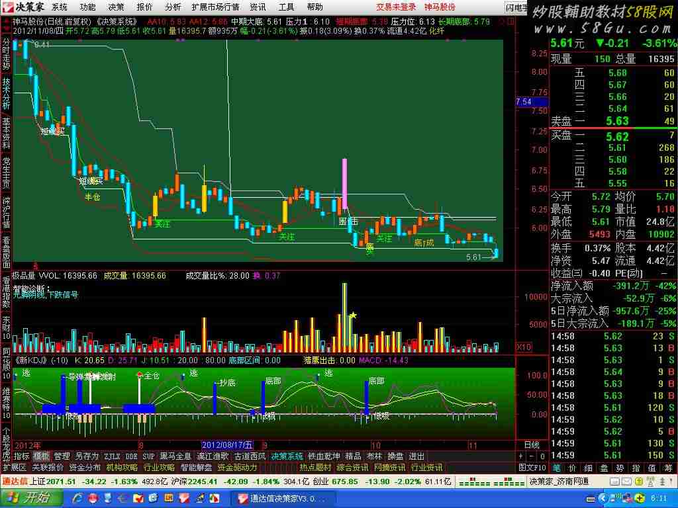
Task: Switch to the 香港指数 sidebar tab
Action: 6,293
